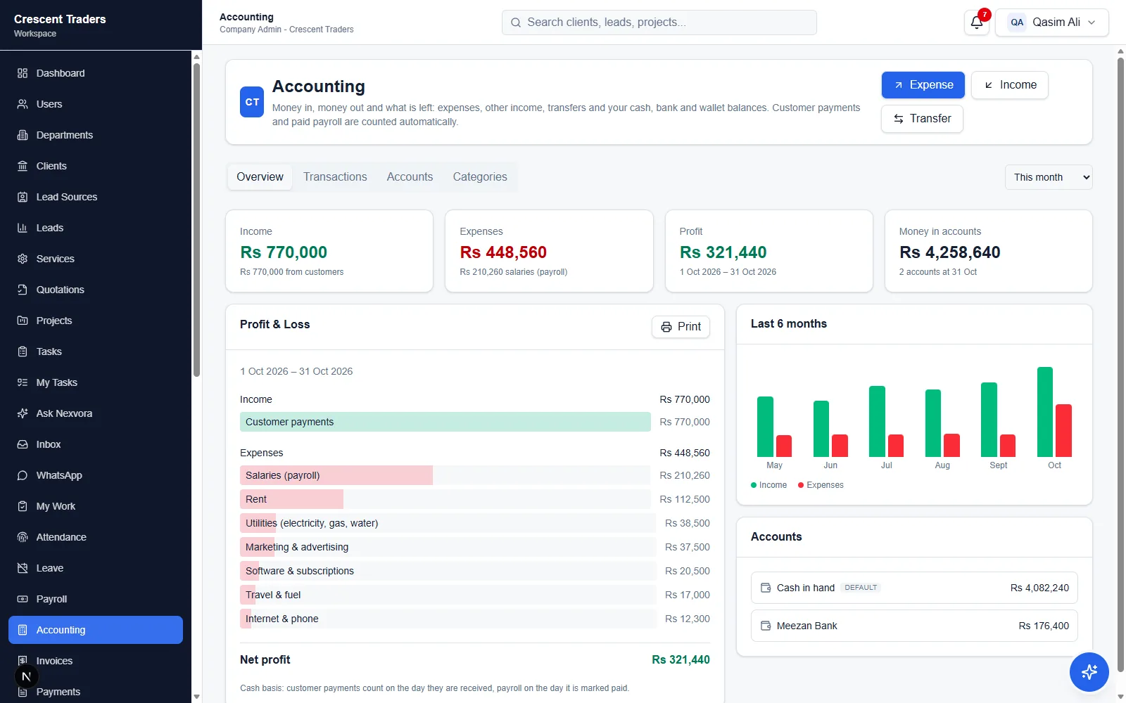The image size is (1126, 703).
Task: Open the Dashboard sidebar icon
Action: coord(23,73)
